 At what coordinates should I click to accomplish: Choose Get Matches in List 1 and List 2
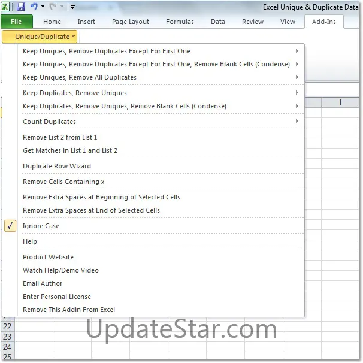(161, 150)
